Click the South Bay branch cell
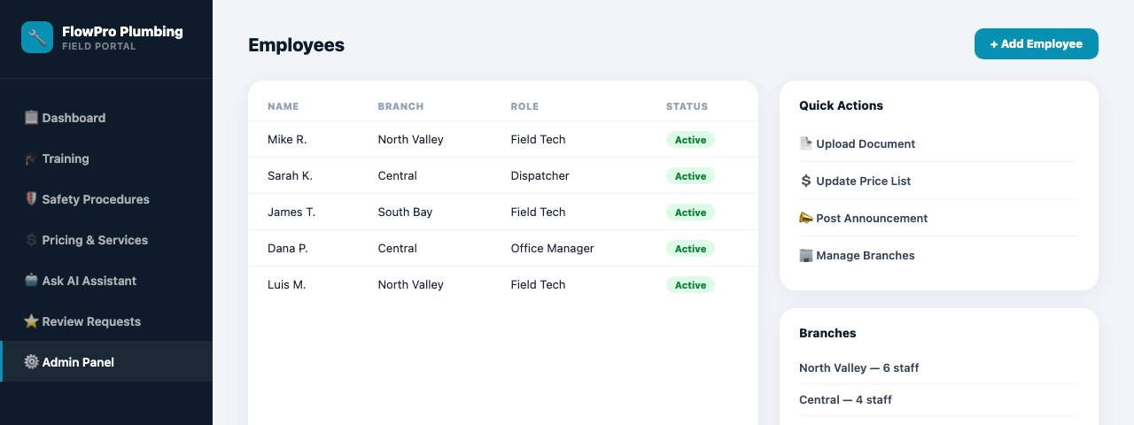The height and width of the screenshot is (425, 1134). click(x=405, y=212)
